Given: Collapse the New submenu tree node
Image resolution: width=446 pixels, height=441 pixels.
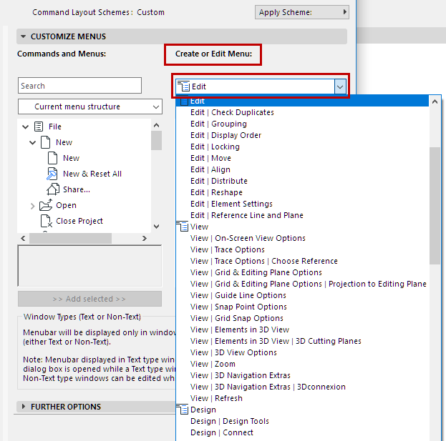Looking at the screenshot, I should [33, 142].
